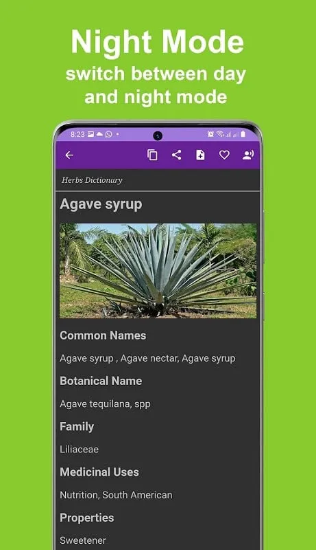Start text-to-speech voice icon

[248, 155]
